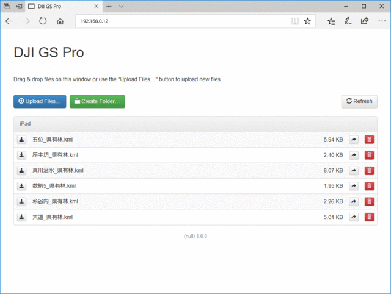Move the 2.40 KB file with arrow icon
Image resolution: width=391 pixels, height=294 pixels.
pos(354,155)
